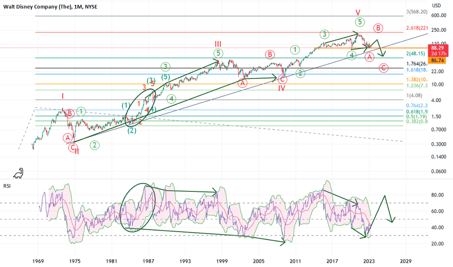The width and height of the screenshot is (453, 267).
Task: Click the teal 0.618 Fibonacci label
Action: (x=417, y=112)
